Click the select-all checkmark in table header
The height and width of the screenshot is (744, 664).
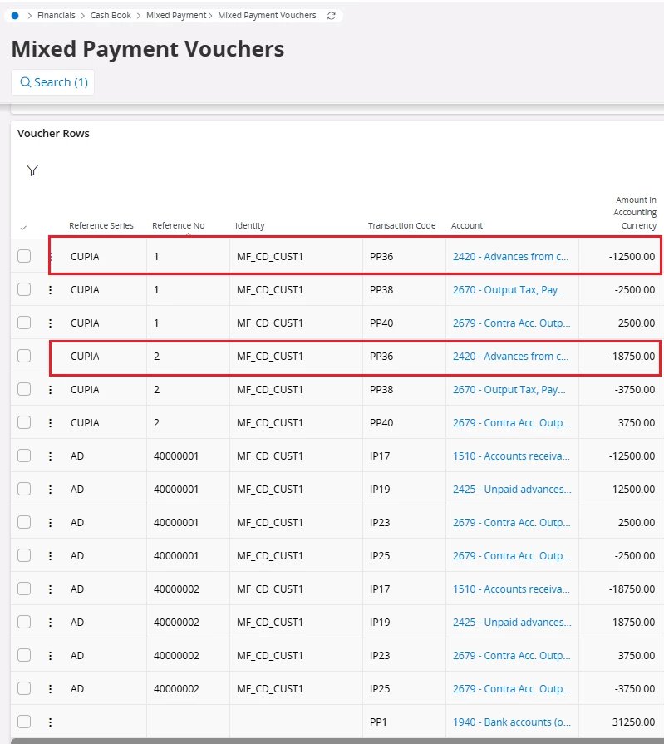pos(23,228)
